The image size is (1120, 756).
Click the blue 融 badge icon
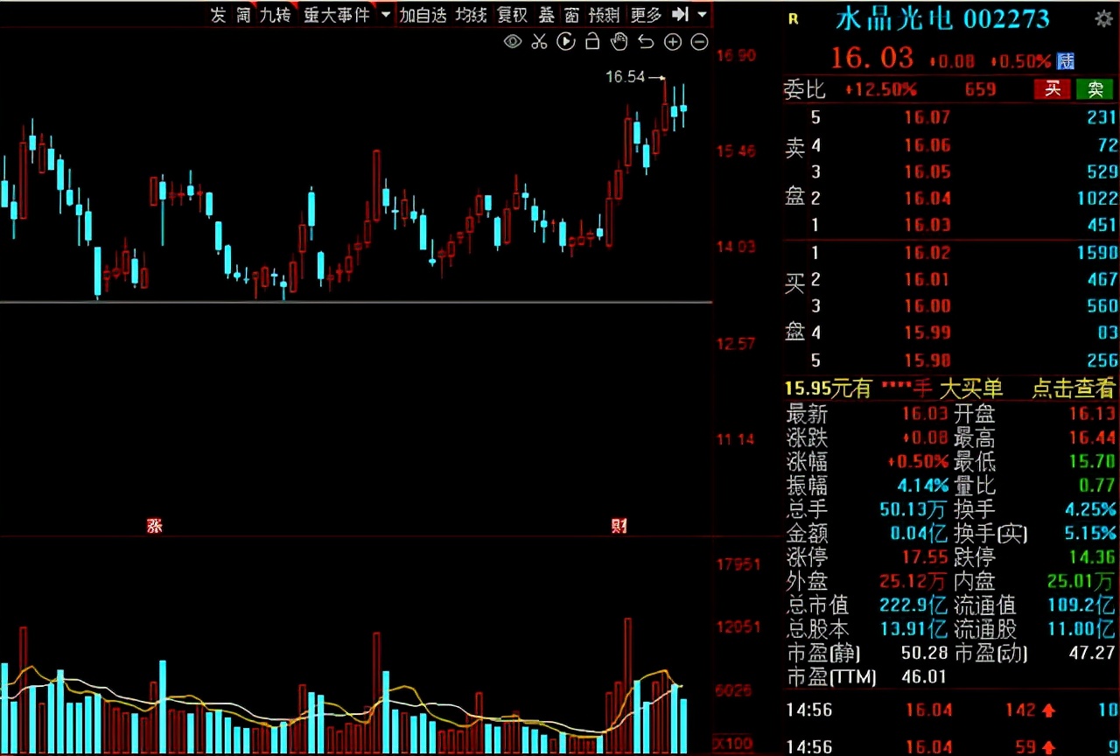[x=1065, y=61]
